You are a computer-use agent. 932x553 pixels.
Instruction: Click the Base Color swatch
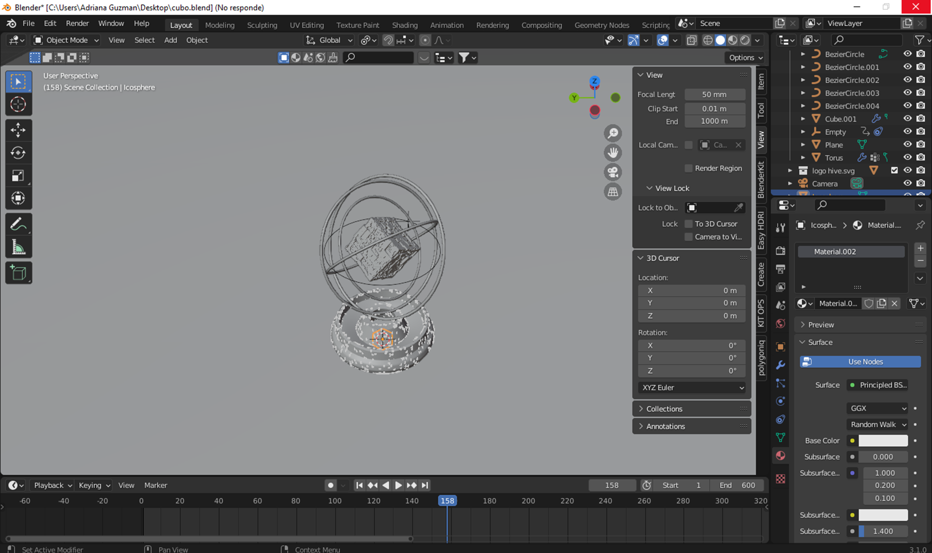click(x=883, y=440)
